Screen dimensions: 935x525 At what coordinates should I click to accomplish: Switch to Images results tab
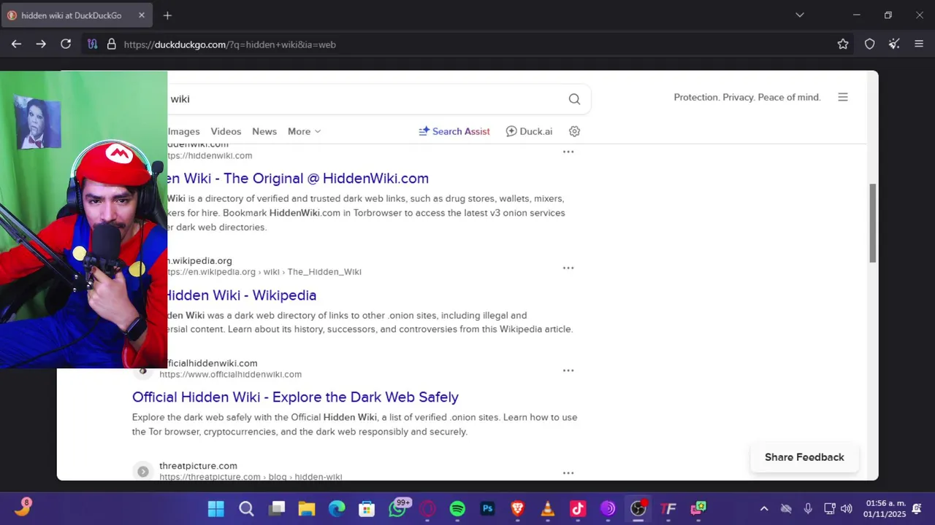click(183, 131)
